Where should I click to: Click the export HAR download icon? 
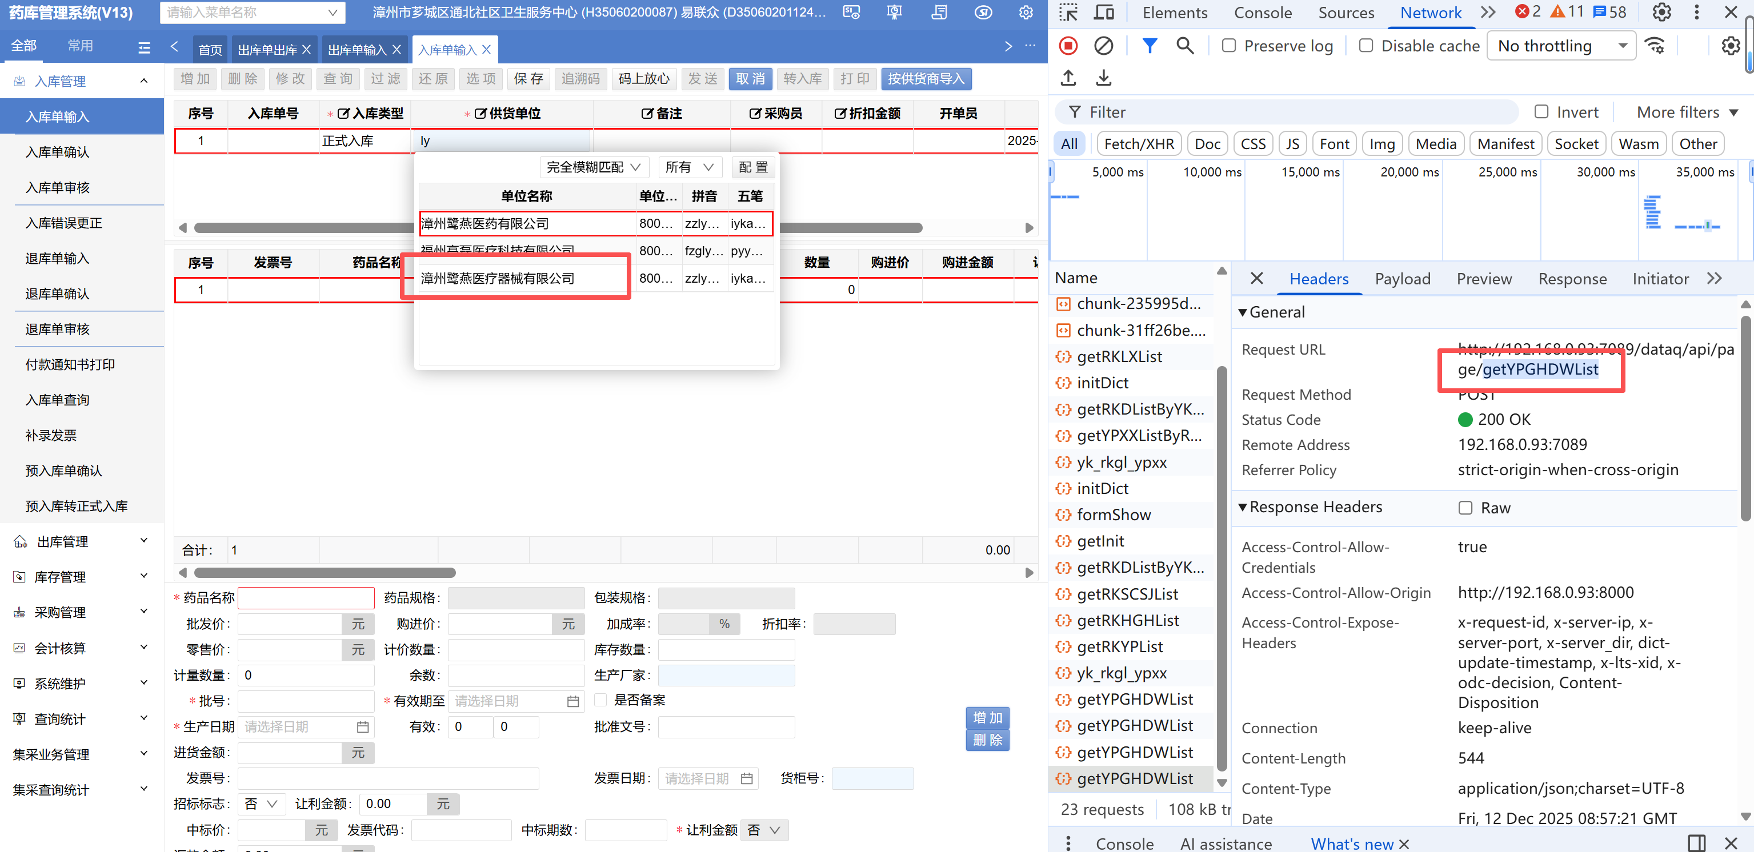1103,78
